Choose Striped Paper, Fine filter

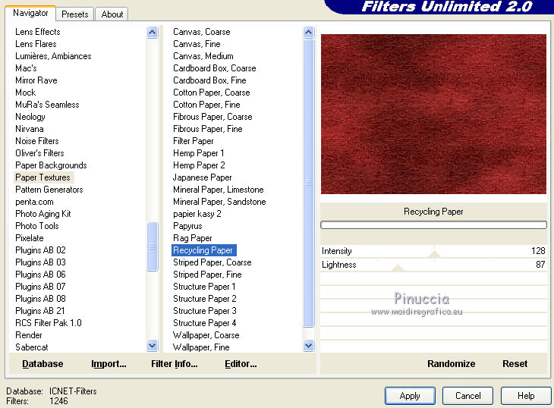point(207,275)
